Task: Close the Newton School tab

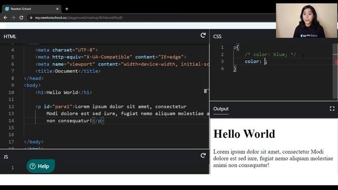Action: point(58,9)
